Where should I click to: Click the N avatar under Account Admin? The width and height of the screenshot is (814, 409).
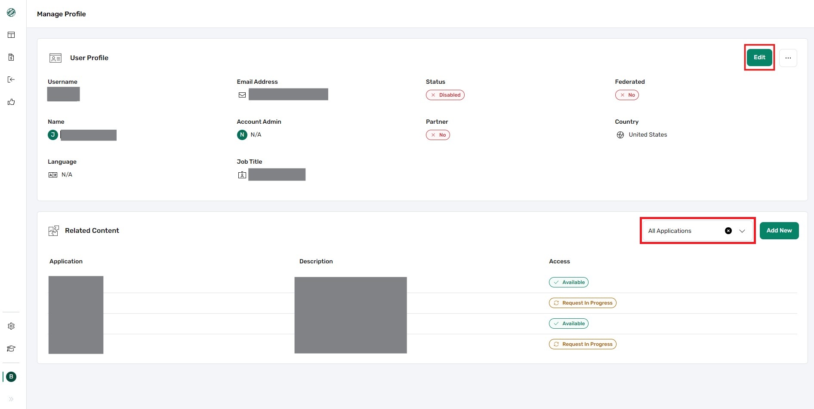242,135
